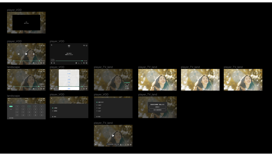Select the 1080P quality radio button
This screenshot has height=156, width=272.
(97, 105)
